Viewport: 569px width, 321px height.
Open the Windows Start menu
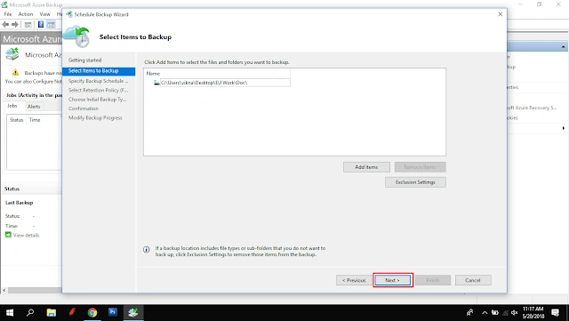pos(10,313)
